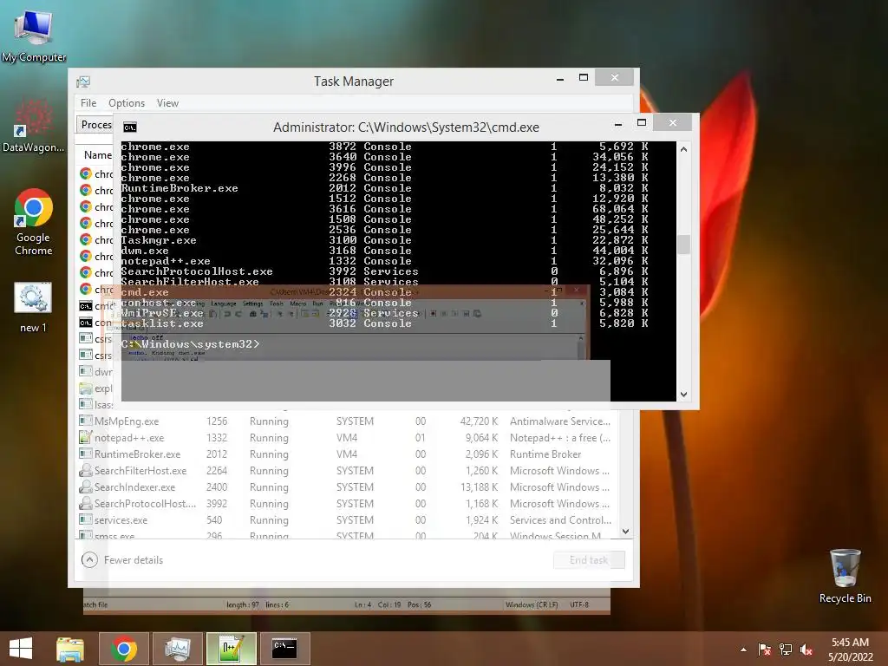Click the UTF-8 encoding status entry
This screenshot has height=666, width=888.
[579, 604]
